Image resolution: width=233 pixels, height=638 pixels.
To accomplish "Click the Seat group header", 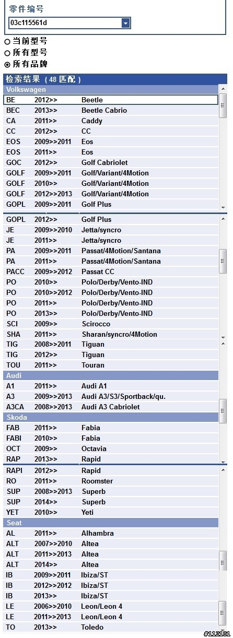I will [111, 523].
